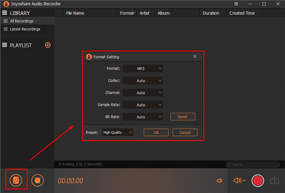Click the PLAYLIST hamburger icon
The height and width of the screenshot is (193, 285).
[5, 45]
